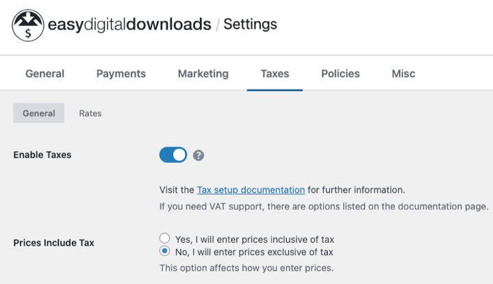Toggle the Enable Taxes switch
The width and height of the screenshot is (493, 284).
click(x=173, y=155)
